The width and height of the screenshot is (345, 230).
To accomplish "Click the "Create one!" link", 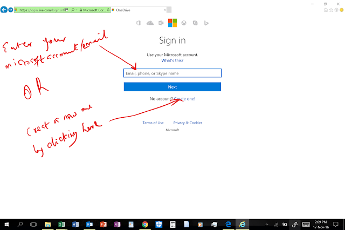I will (184, 99).
